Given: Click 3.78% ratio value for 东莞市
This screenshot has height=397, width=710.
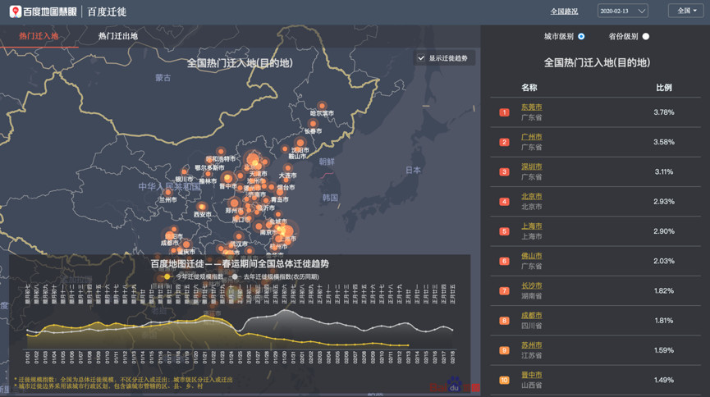Looking at the screenshot, I should pyautogui.click(x=664, y=112).
